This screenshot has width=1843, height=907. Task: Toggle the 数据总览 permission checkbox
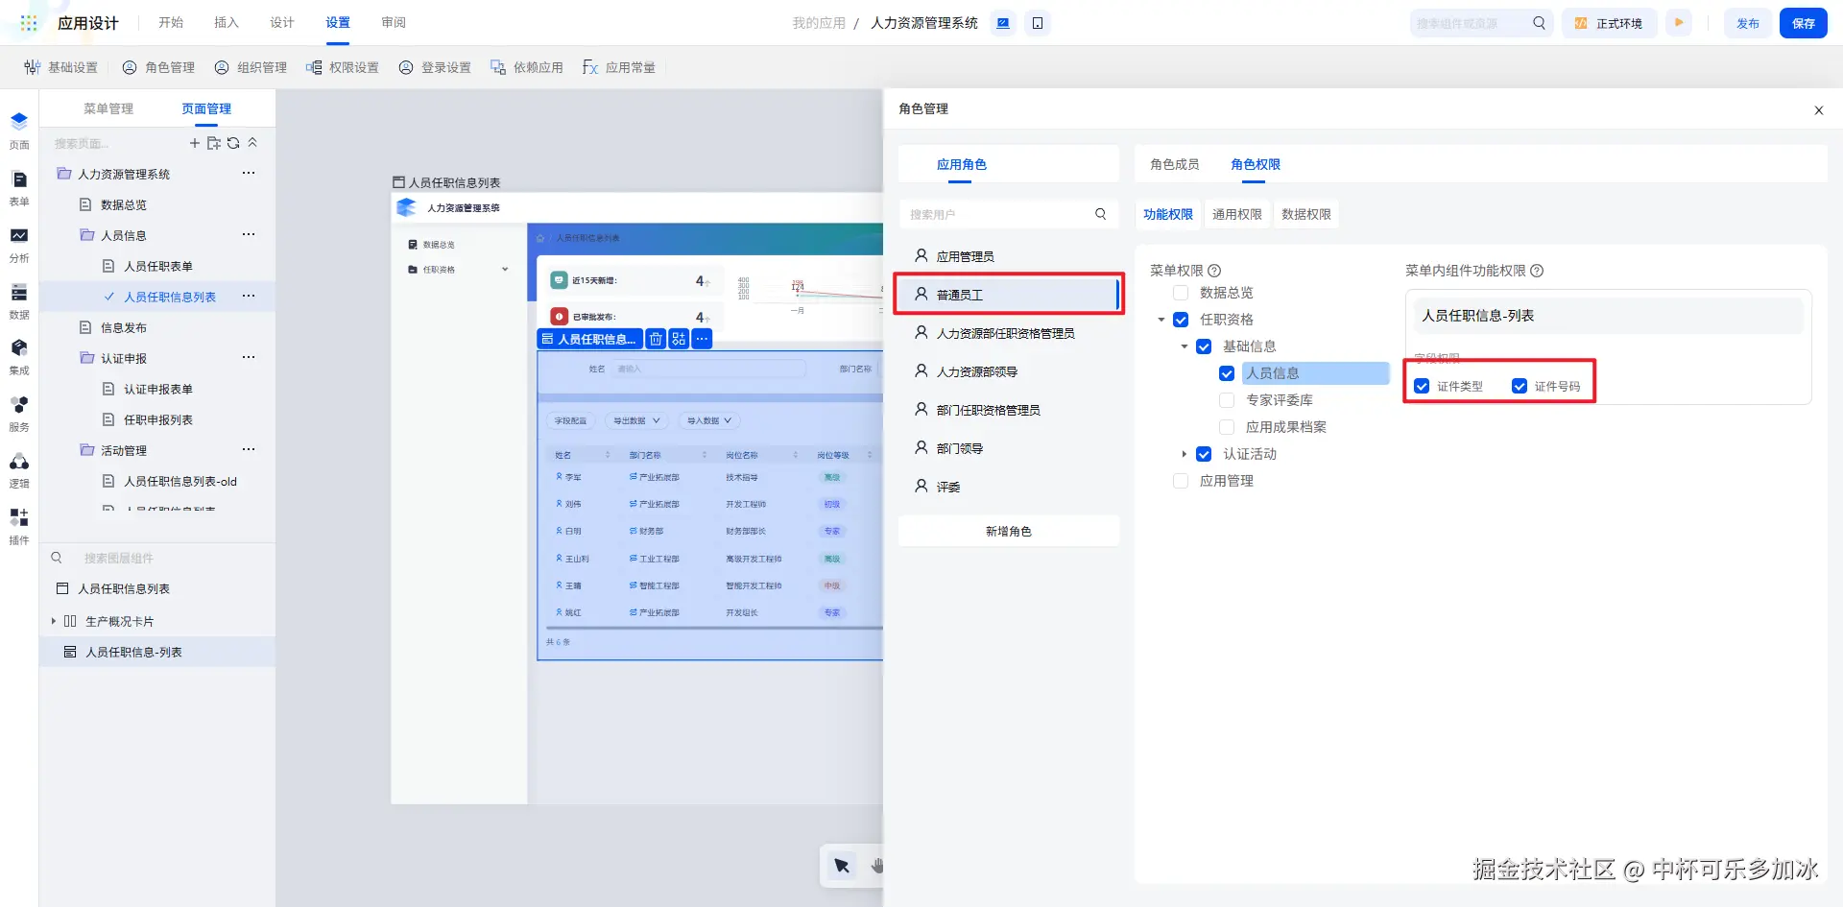tap(1181, 293)
